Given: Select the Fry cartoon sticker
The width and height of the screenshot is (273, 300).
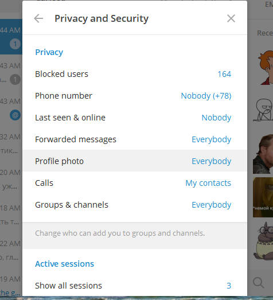Looking at the screenshot, I should [266, 67].
